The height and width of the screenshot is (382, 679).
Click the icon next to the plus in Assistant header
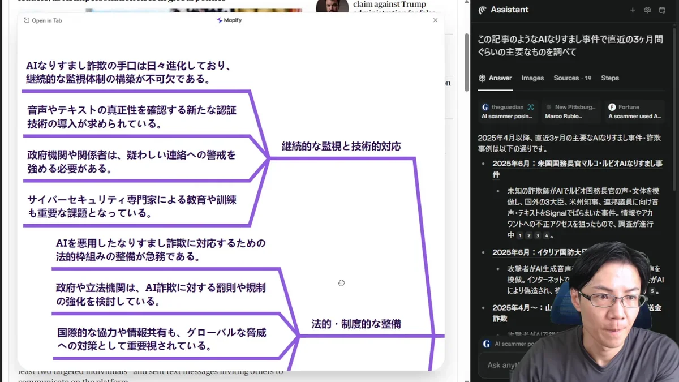pyautogui.click(x=647, y=10)
